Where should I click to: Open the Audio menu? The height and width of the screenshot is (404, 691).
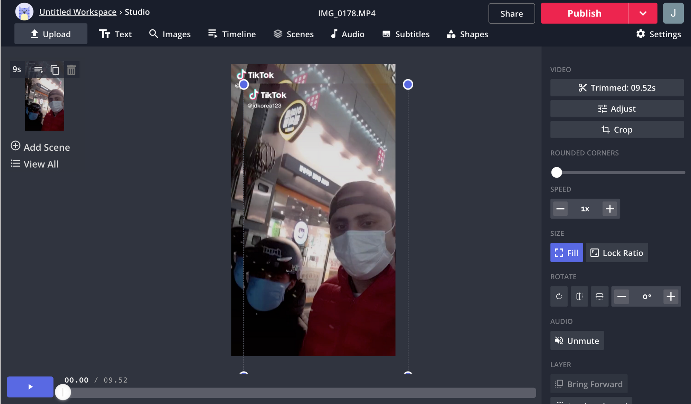[348, 34]
